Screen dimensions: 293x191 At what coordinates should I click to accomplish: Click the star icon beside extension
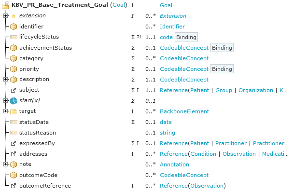(x=14, y=16)
